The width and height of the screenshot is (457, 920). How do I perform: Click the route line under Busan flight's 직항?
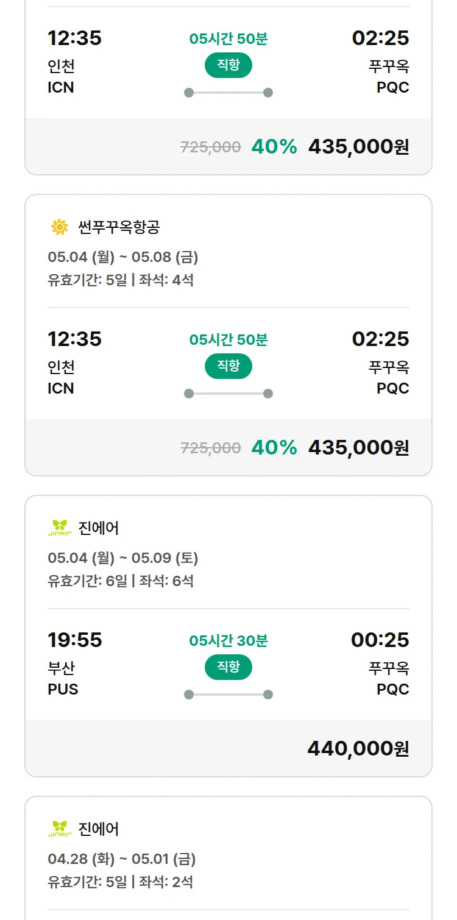pos(228,695)
